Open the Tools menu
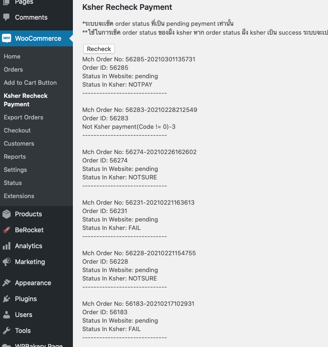Screen dimensions: 328x347 tap(23, 331)
